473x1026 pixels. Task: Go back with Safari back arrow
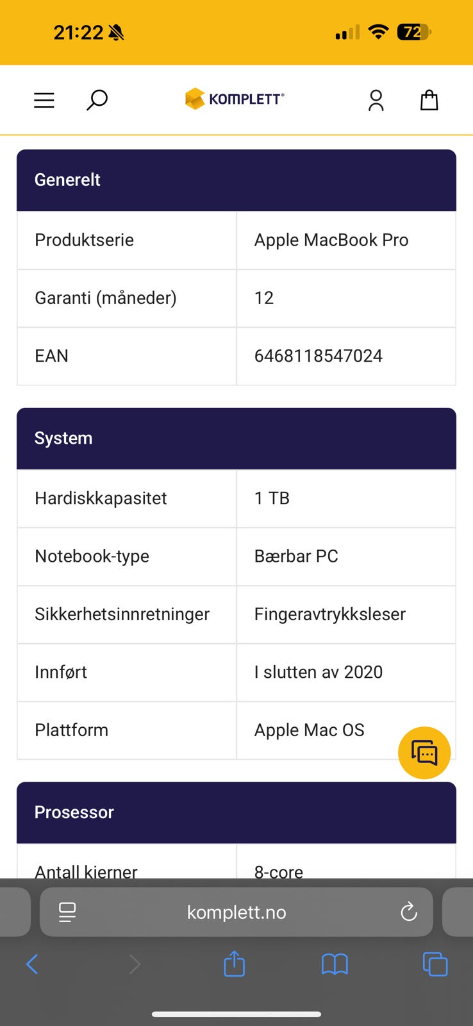[32, 964]
